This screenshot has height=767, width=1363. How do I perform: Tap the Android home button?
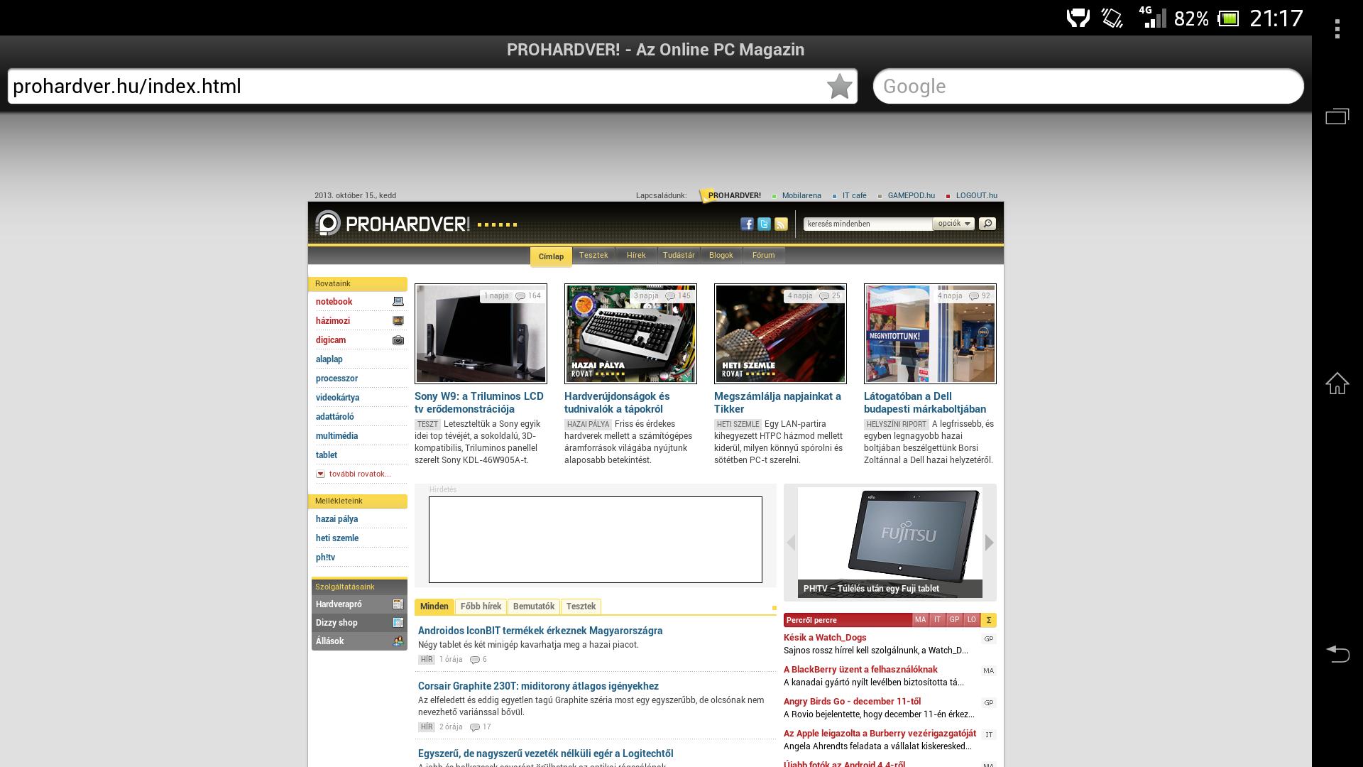click(x=1337, y=383)
